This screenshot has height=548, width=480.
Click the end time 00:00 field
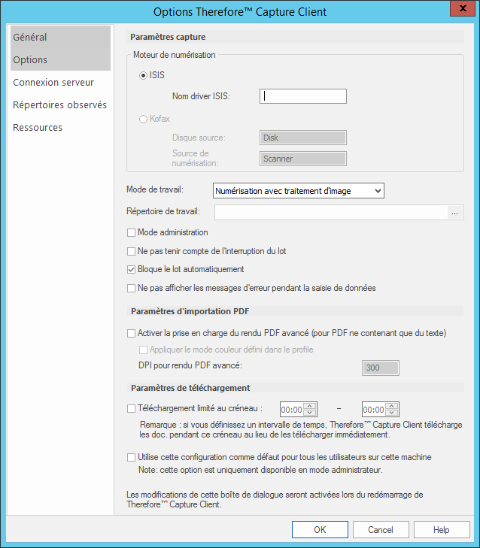pyautogui.click(x=374, y=410)
